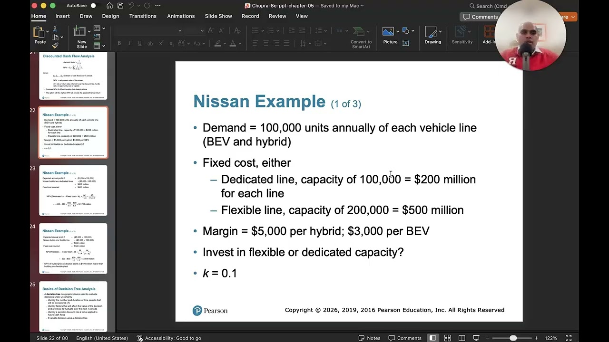609x342 pixels.
Task: Switch to the Design tab
Action: tap(110, 16)
